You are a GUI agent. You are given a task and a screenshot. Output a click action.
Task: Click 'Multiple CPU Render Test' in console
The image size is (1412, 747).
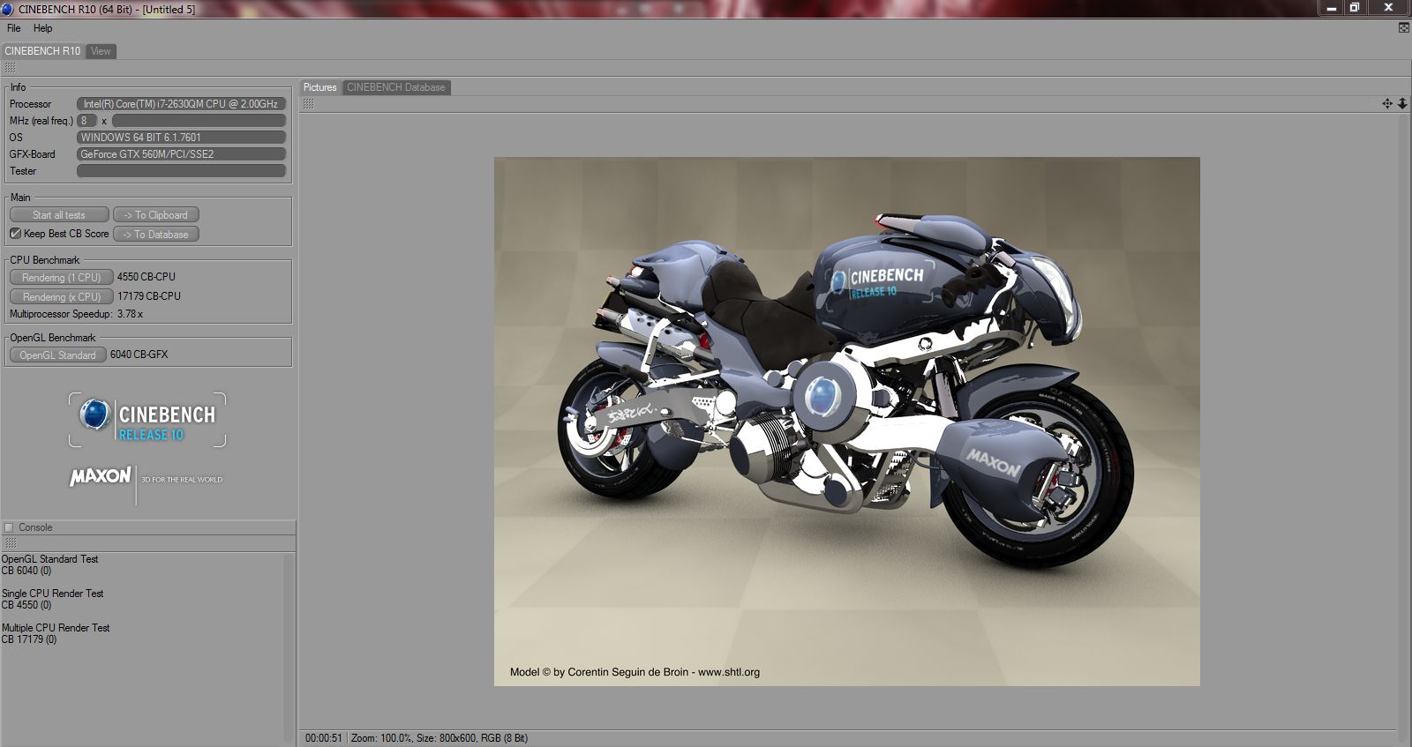point(56,628)
